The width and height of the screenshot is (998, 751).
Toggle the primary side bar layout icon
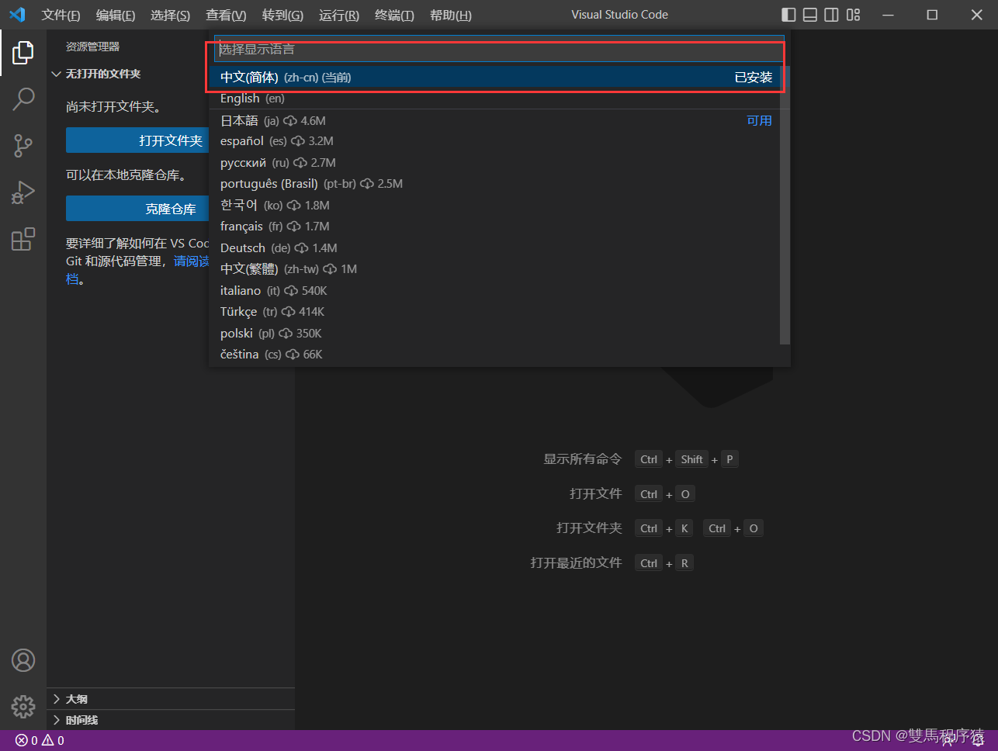pyautogui.click(x=788, y=15)
